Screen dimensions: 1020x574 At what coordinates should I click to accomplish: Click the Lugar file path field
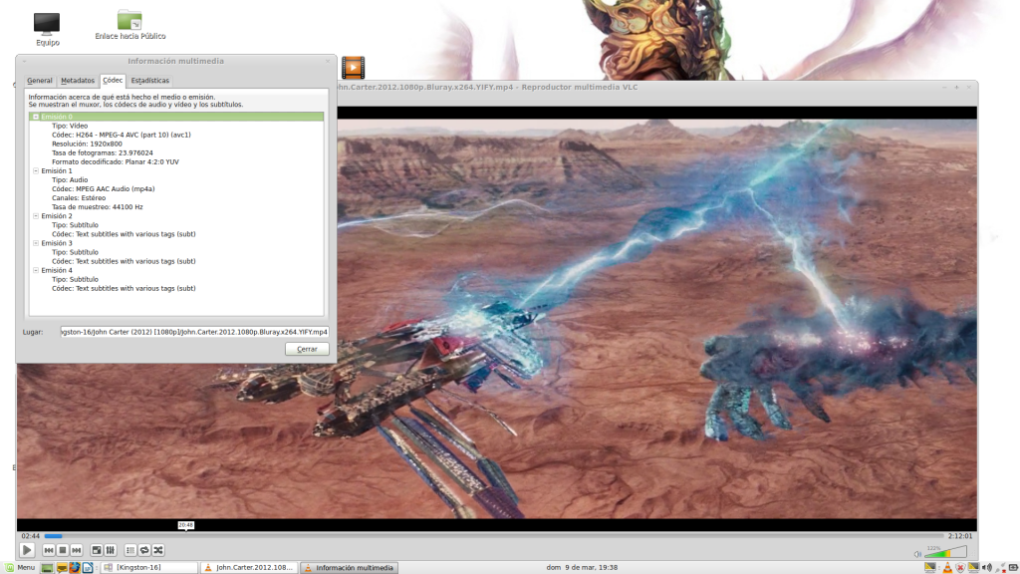point(195,331)
